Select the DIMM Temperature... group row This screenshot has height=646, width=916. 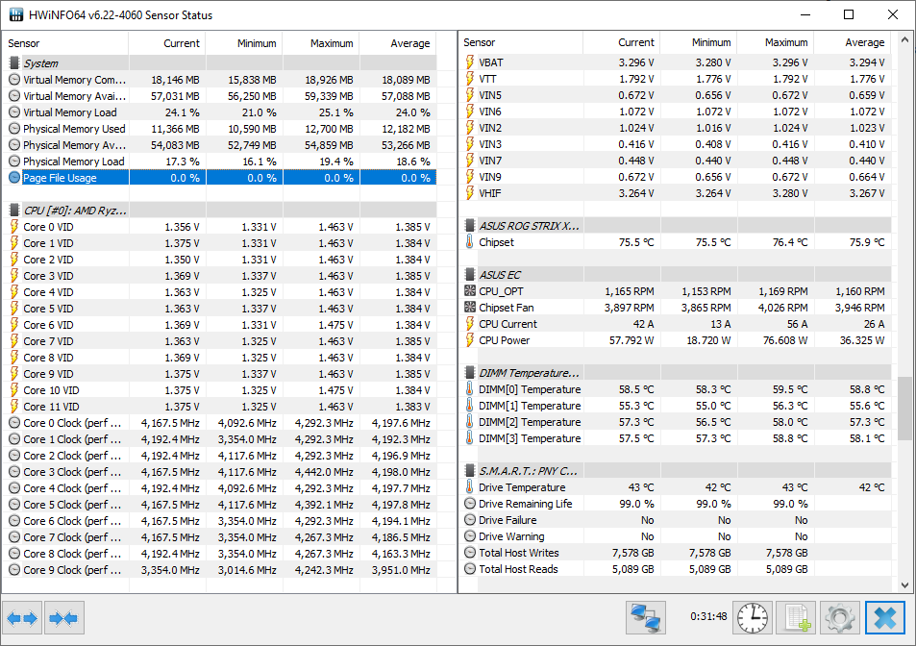click(x=676, y=373)
